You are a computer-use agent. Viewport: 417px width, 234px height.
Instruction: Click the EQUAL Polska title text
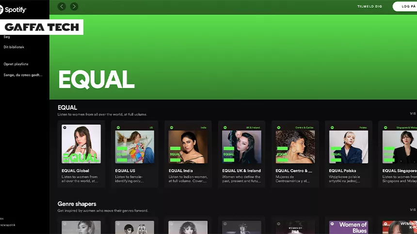tap(342, 171)
